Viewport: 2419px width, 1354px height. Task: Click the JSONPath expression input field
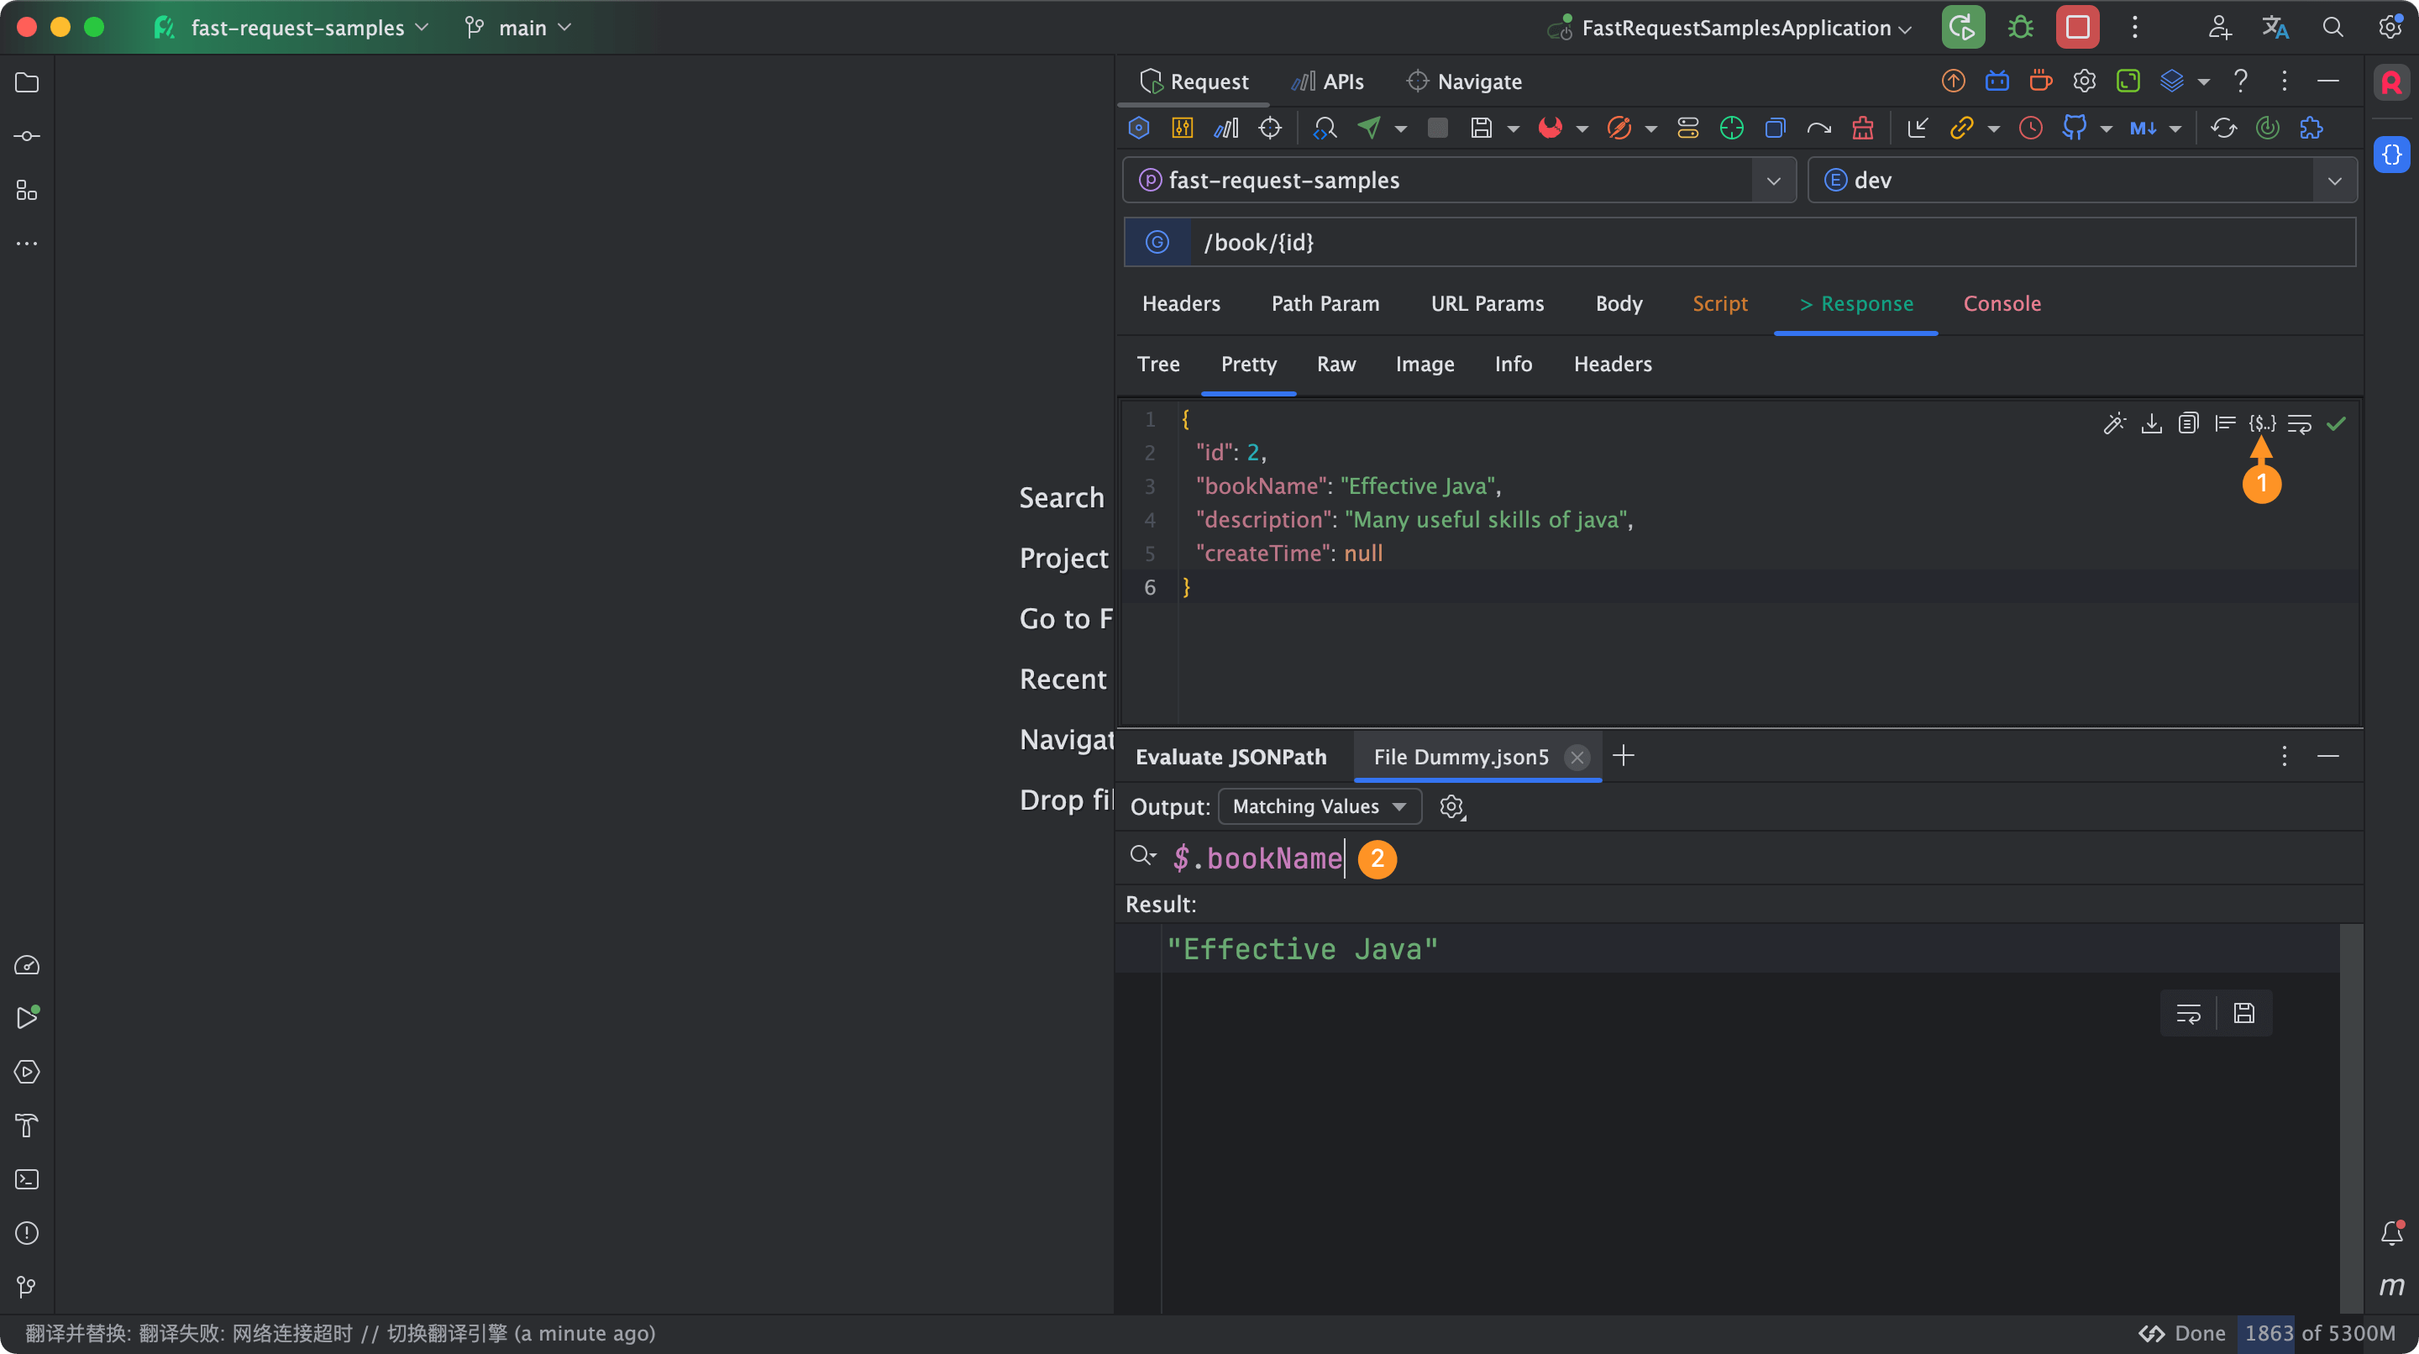[x=1258, y=858]
